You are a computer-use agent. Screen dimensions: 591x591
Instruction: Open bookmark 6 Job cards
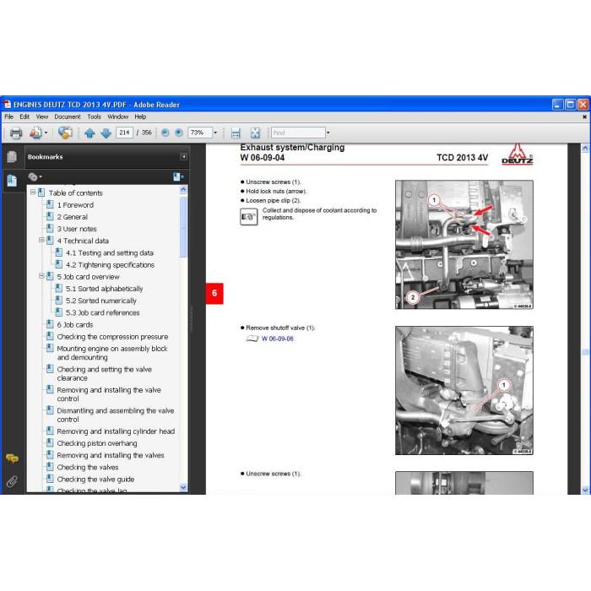click(75, 325)
